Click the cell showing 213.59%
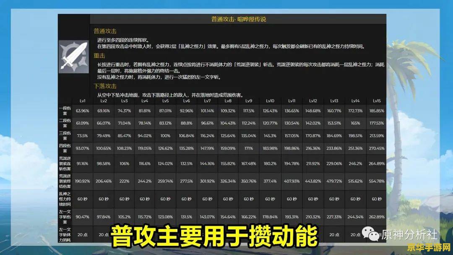Image resolution: width=453 pixels, height=255 pixels. [376, 136]
